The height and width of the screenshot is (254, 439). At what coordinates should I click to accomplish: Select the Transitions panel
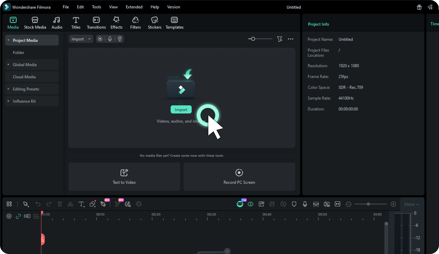tap(96, 22)
